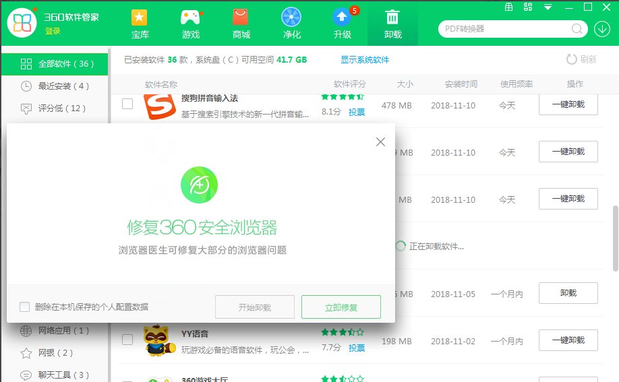Select the 卸载 uninstall tab
619x382 pixels.
(392, 24)
